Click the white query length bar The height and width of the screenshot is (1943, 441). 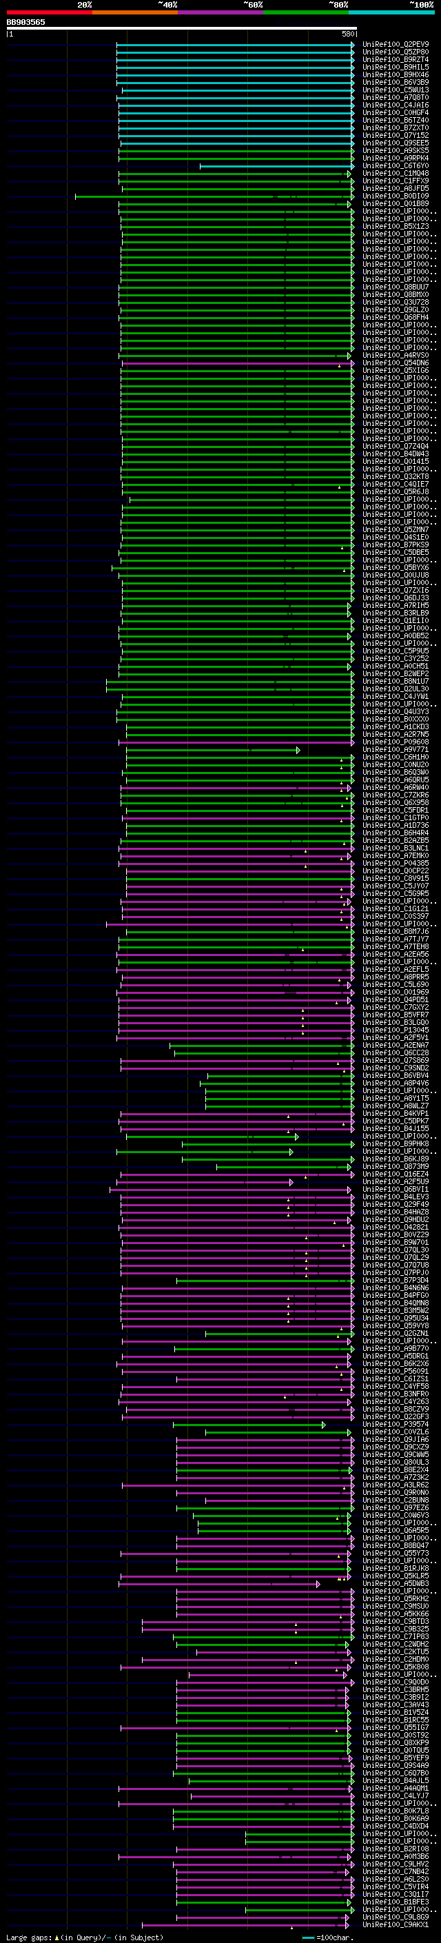pos(182,28)
